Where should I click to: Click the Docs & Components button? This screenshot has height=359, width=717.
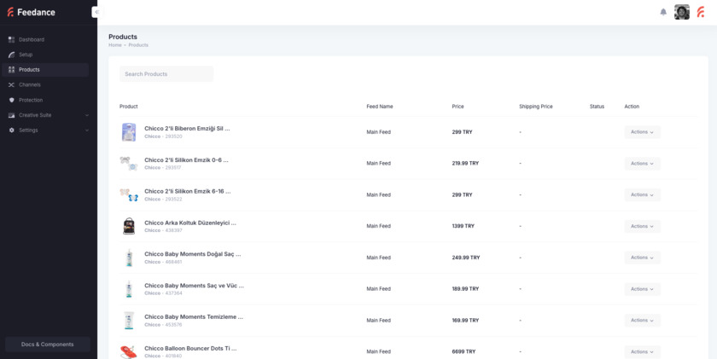click(48, 345)
